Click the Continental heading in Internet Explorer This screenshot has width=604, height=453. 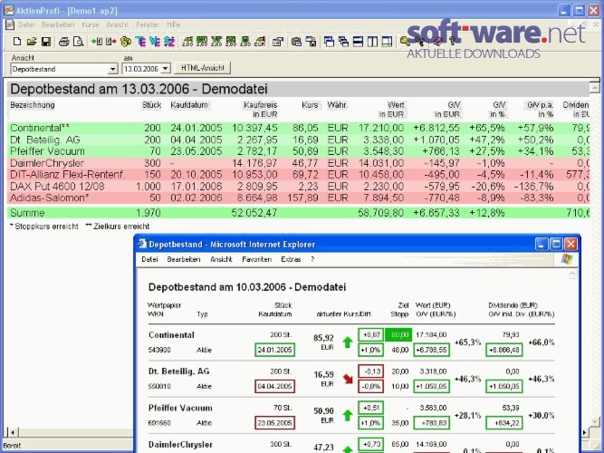pos(171,335)
